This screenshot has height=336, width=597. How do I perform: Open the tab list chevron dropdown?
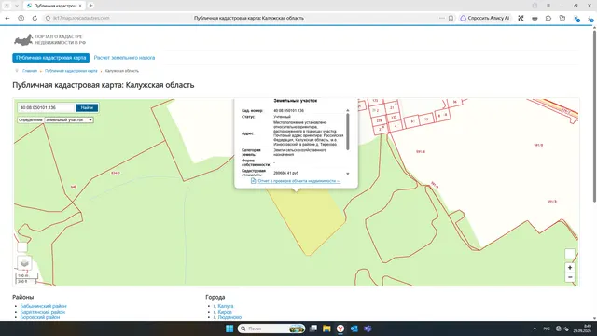17,6
